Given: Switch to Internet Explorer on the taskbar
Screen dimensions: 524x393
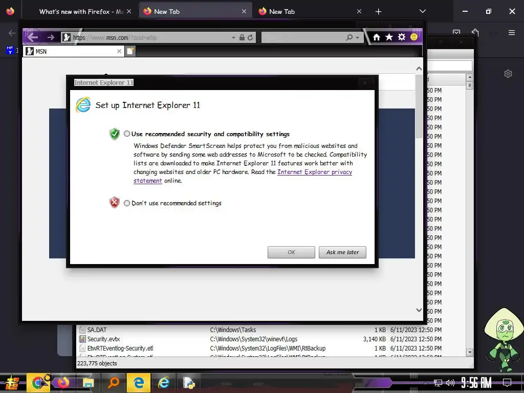Looking at the screenshot, I should pos(164,383).
